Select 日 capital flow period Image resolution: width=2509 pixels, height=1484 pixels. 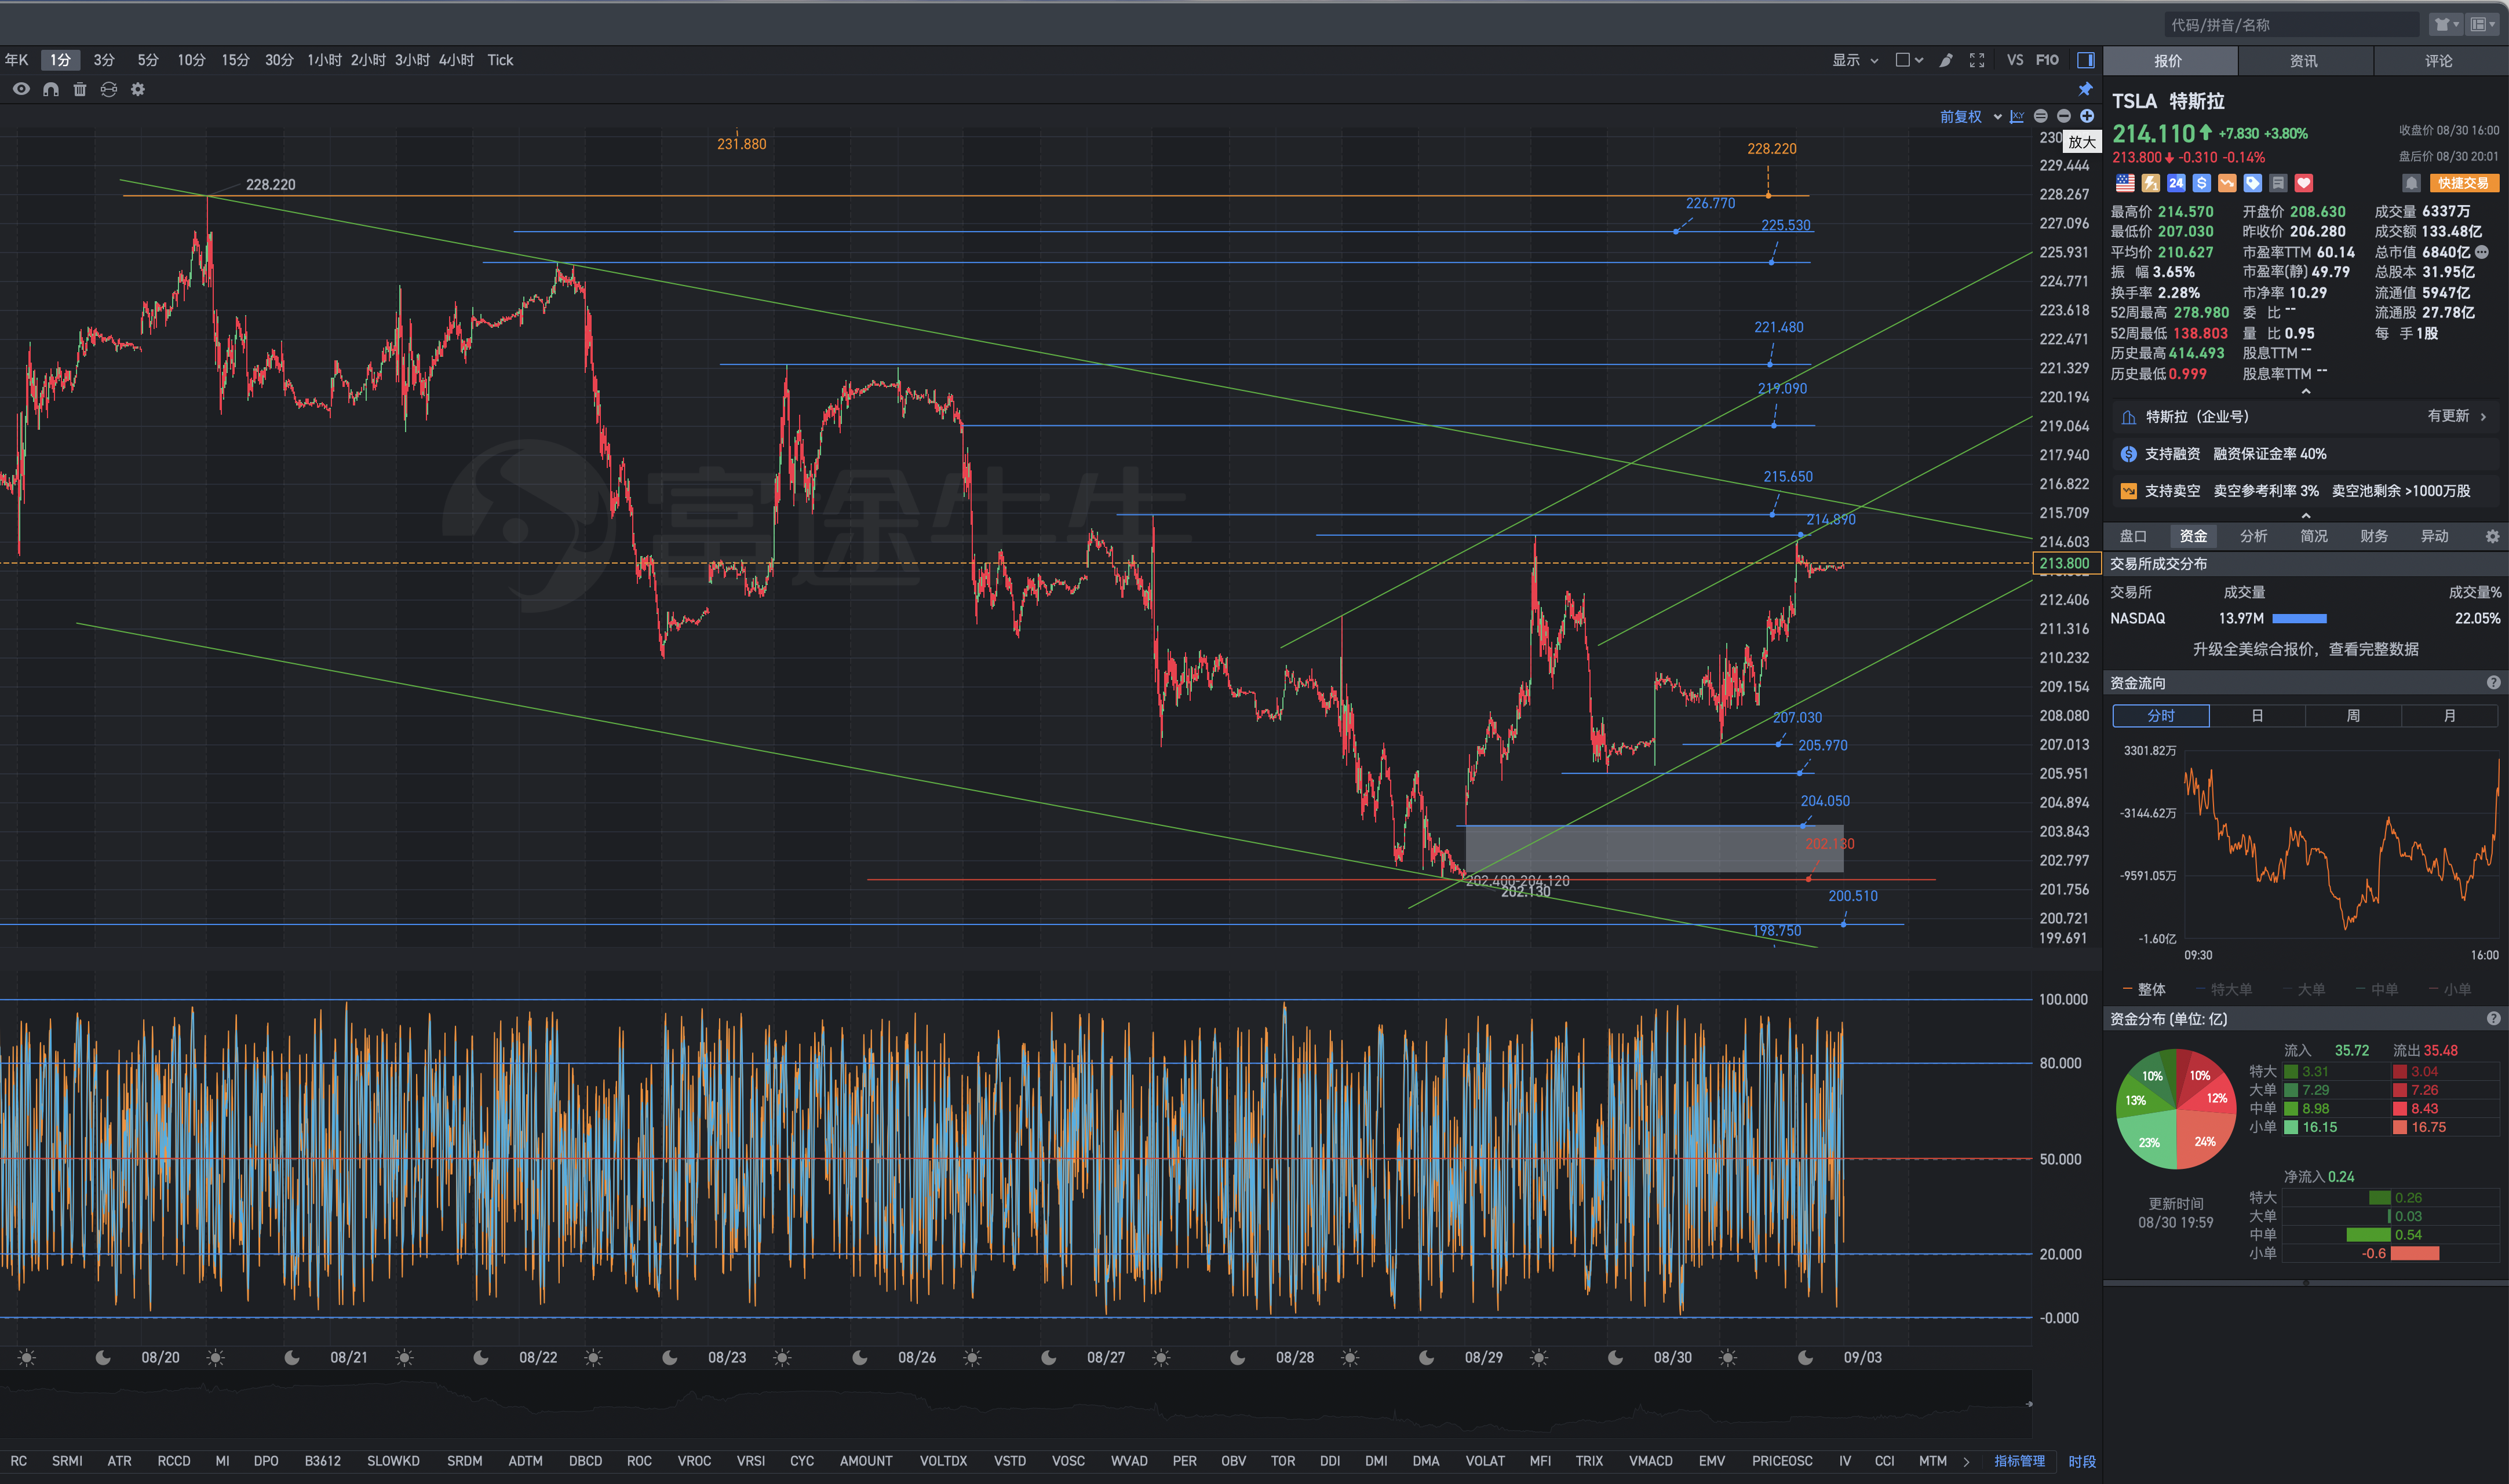pos(2257,716)
